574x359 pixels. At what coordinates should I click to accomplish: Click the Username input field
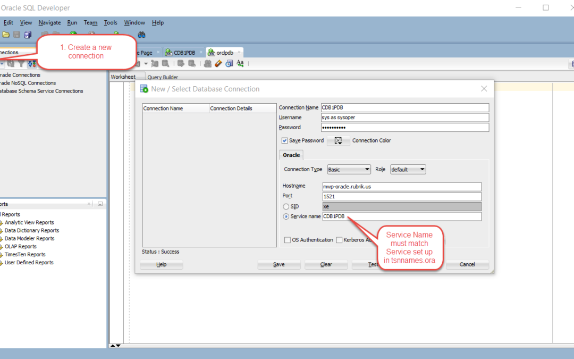tap(405, 117)
